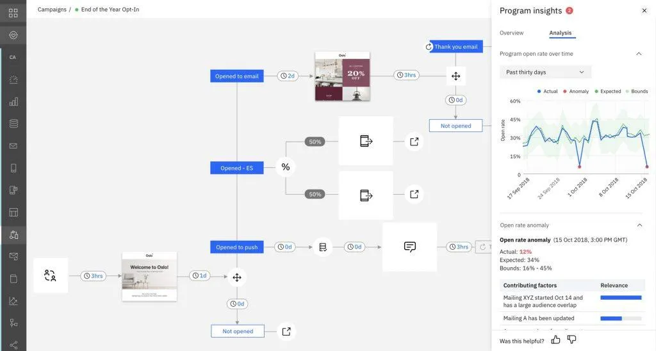This screenshot has height=351, width=656.
Task: Open the Past thirty days dropdown
Action: 545,72
